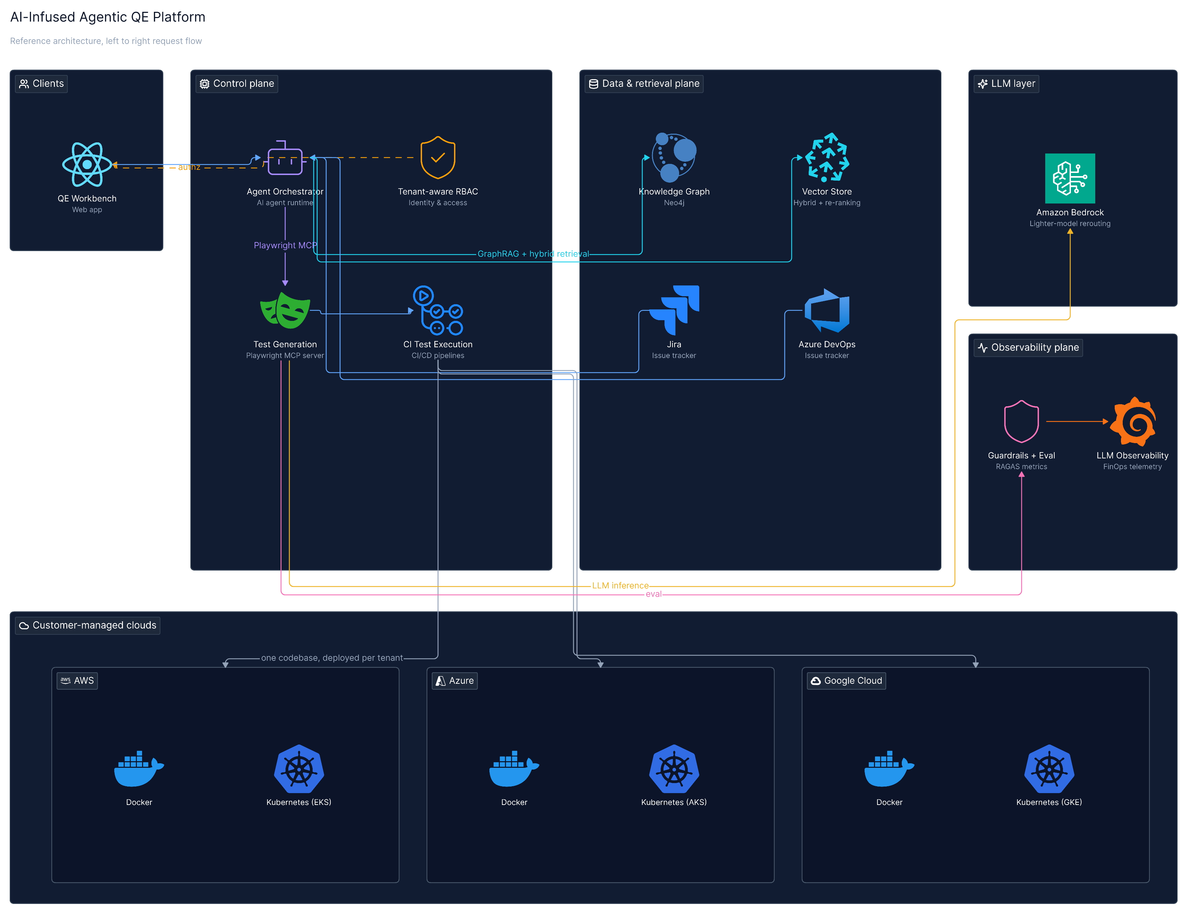
Task: Select the Amazon Bedrock icon
Action: 1070,178
